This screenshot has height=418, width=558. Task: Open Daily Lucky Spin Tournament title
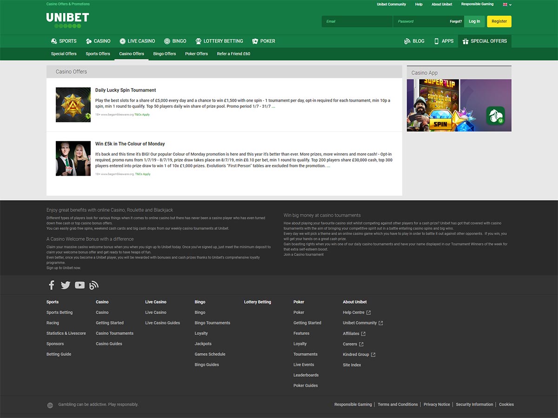coord(126,90)
